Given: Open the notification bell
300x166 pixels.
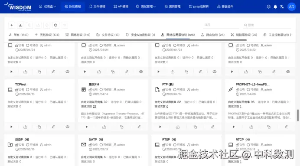Looking at the screenshot, I should coord(275,7).
